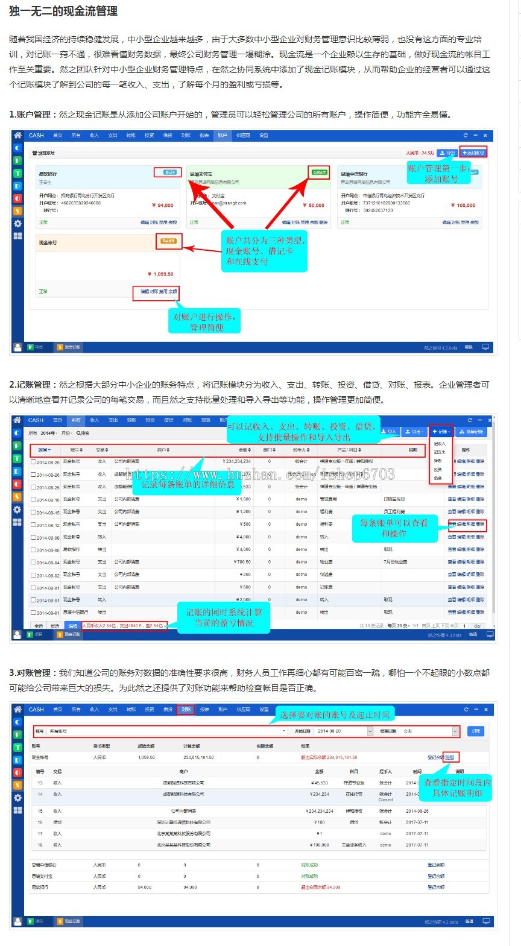Tick checkbox for 2014-08-16 row
This screenshot has width=521, height=946.
[x=33, y=500]
